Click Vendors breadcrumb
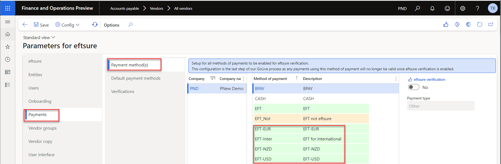The image size is (501, 164). [157, 8]
